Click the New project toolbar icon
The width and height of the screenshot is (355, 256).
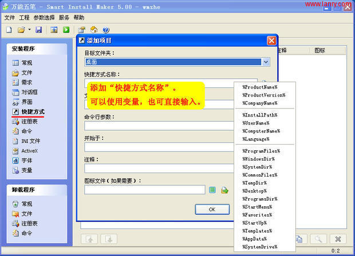[x=9, y=30]
